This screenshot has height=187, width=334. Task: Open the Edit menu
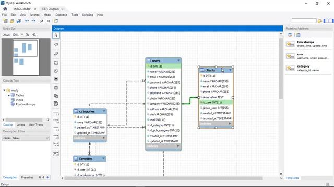(x=13, y=15)
